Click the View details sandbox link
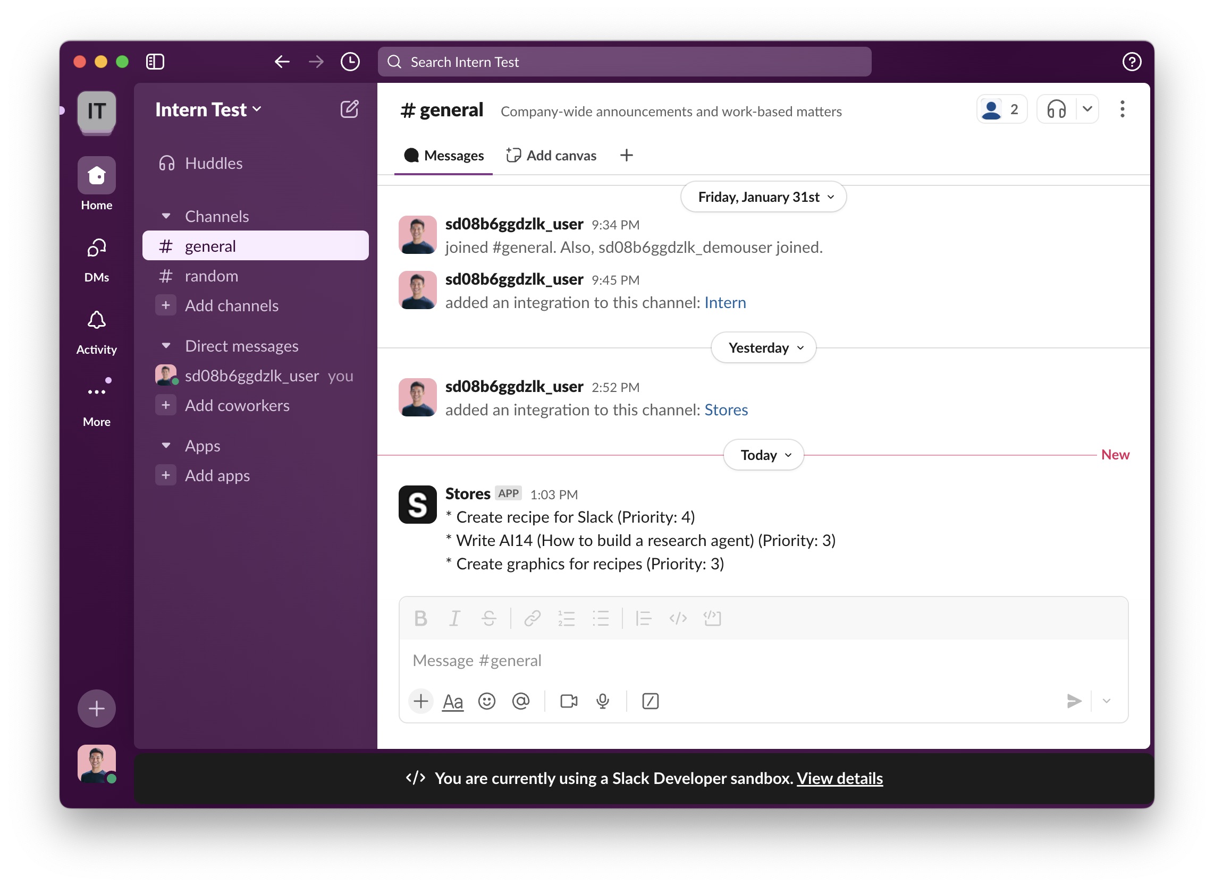 click(x=839, y=779)
